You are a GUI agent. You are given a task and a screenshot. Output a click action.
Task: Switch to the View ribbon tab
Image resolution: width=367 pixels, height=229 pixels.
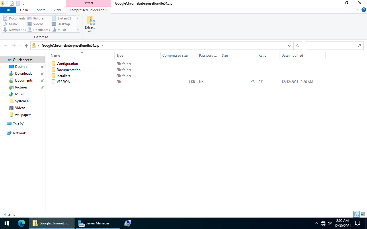coord(57,10)
